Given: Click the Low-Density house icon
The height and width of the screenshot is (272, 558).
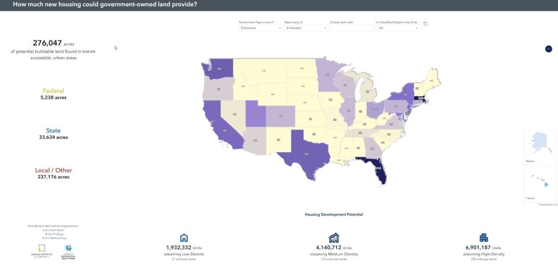Looking at the screenshot, I should 184,238.
